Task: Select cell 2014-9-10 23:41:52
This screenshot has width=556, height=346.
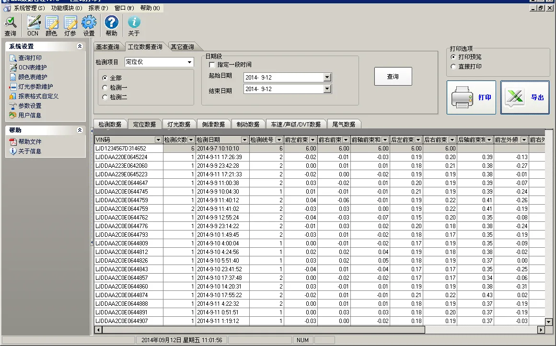Action: pos(222,269)
